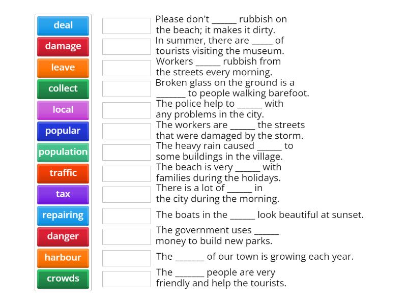
Task: Click the red "danger" word tile
Action: point(63,236)
